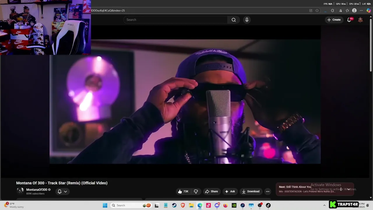This screenshot has height=210, width=373.
Task: Click video title Montana Of 300 - Track Star
Action: (62, 183)
